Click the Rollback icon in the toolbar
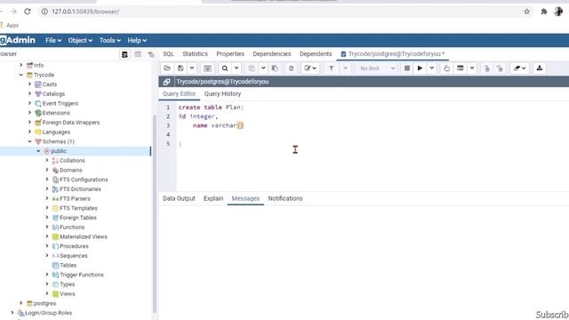 (500, 68)
